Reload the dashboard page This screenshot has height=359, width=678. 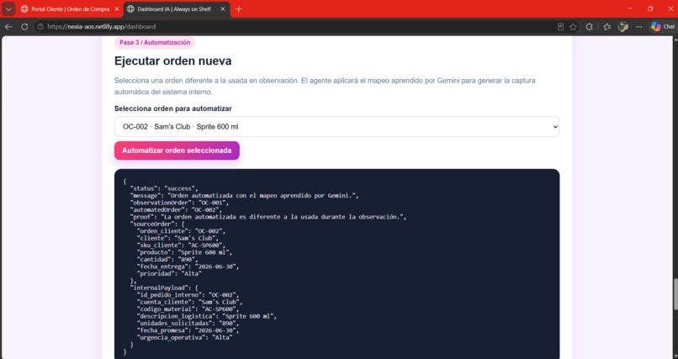[x=24, y=27]
